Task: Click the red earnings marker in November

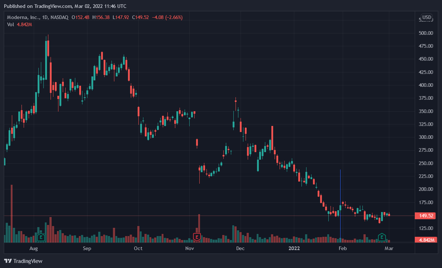Action: 196,237
